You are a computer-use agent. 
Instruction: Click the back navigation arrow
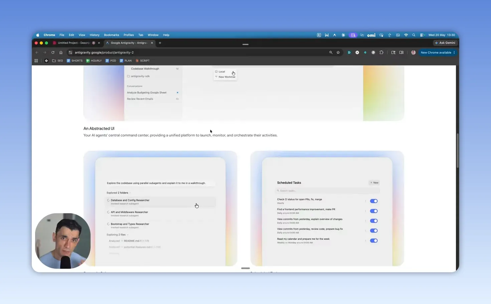pyautogui.click(x=37, y=52)
